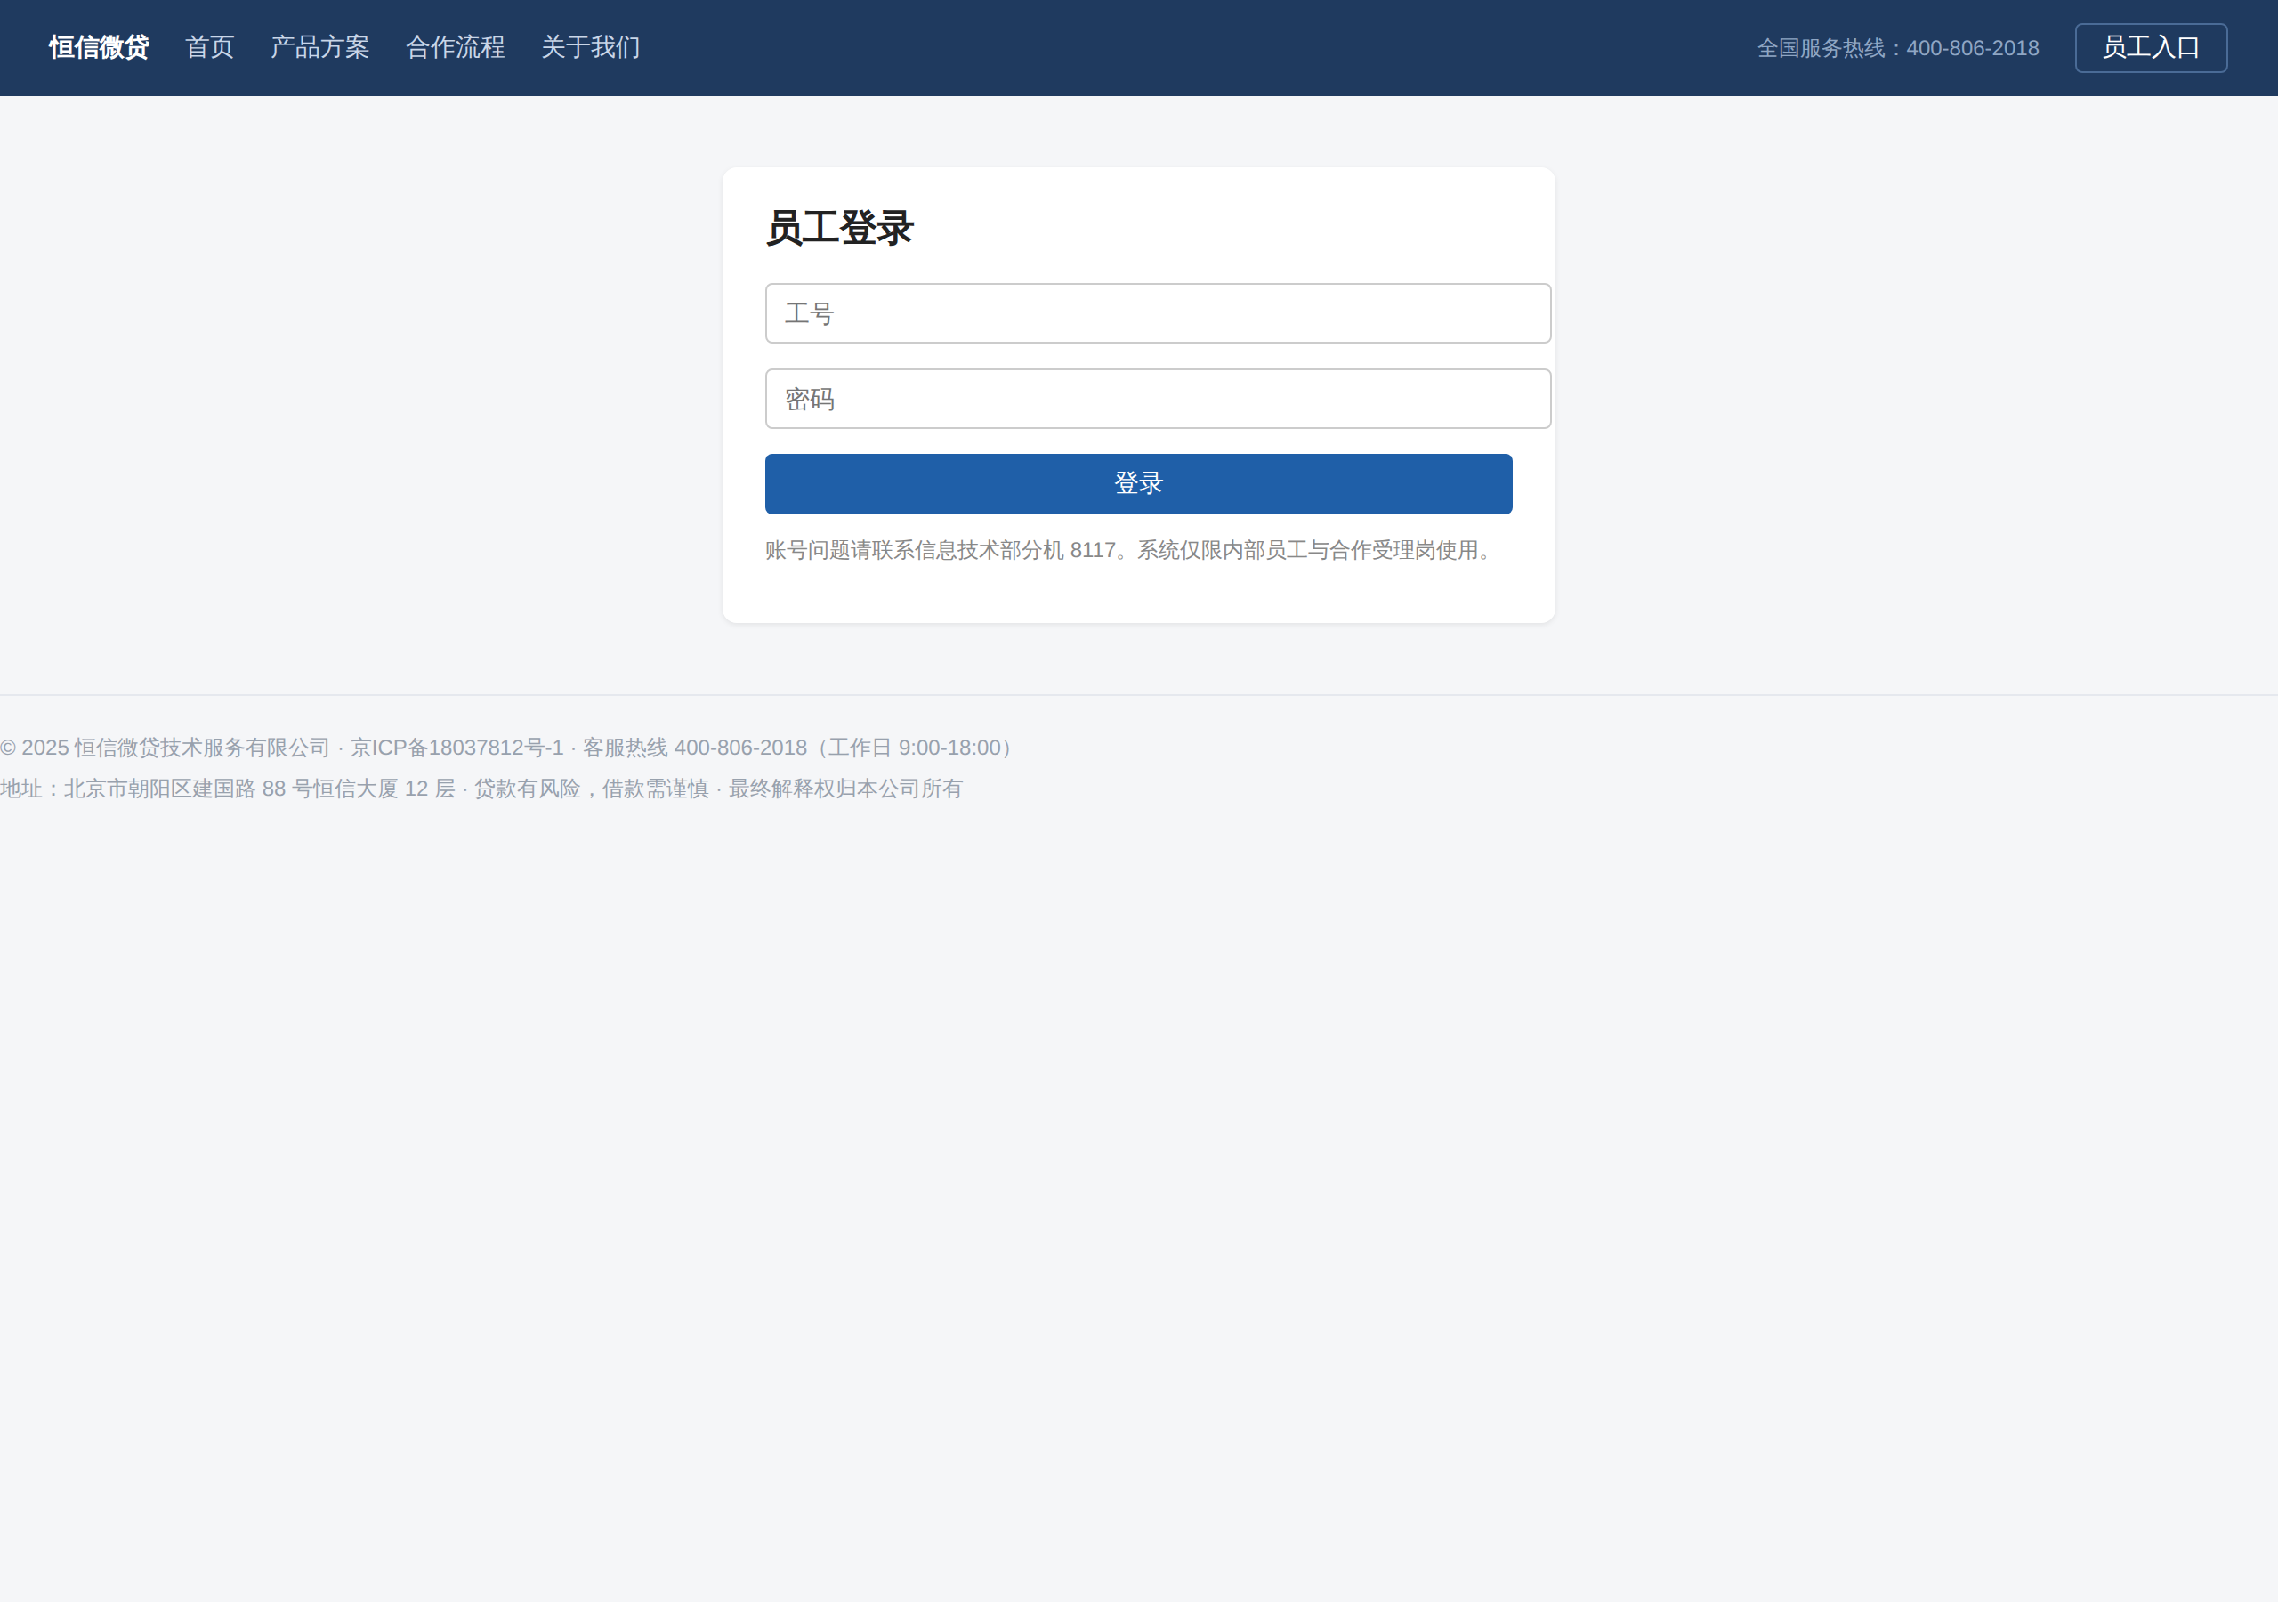Click the 员工登录 heading
Image resolution: width=2278 pixels, height=1602 pixels.
click(x=839, y=229)
